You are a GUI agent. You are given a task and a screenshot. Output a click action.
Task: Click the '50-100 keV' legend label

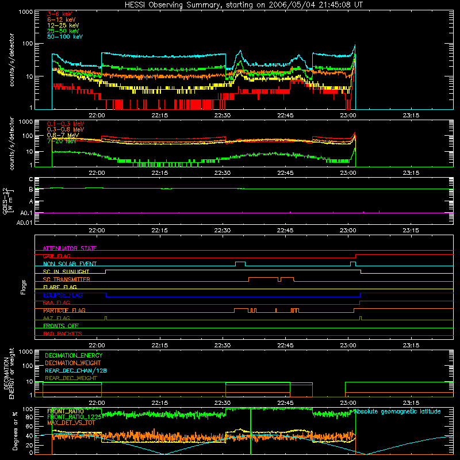coord(65,37)
